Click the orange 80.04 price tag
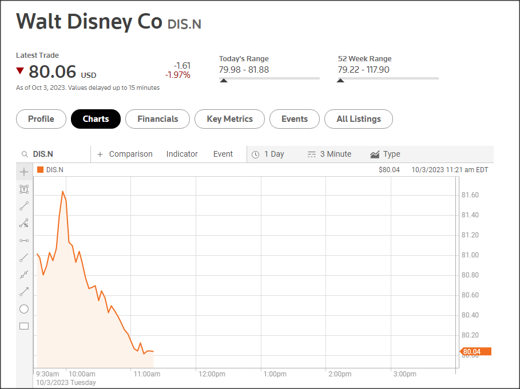The height and width of the screenshot is (389, 520). (x=475, y=351)
